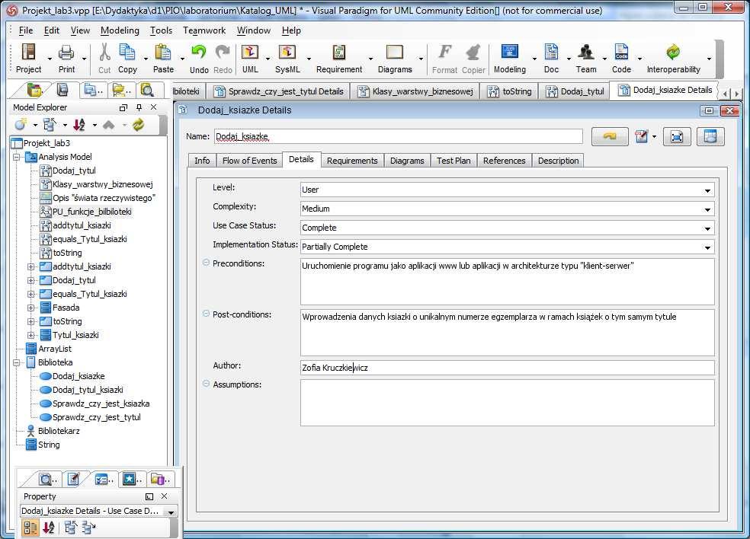Click the Preconditions text area

tap(507, 282)
